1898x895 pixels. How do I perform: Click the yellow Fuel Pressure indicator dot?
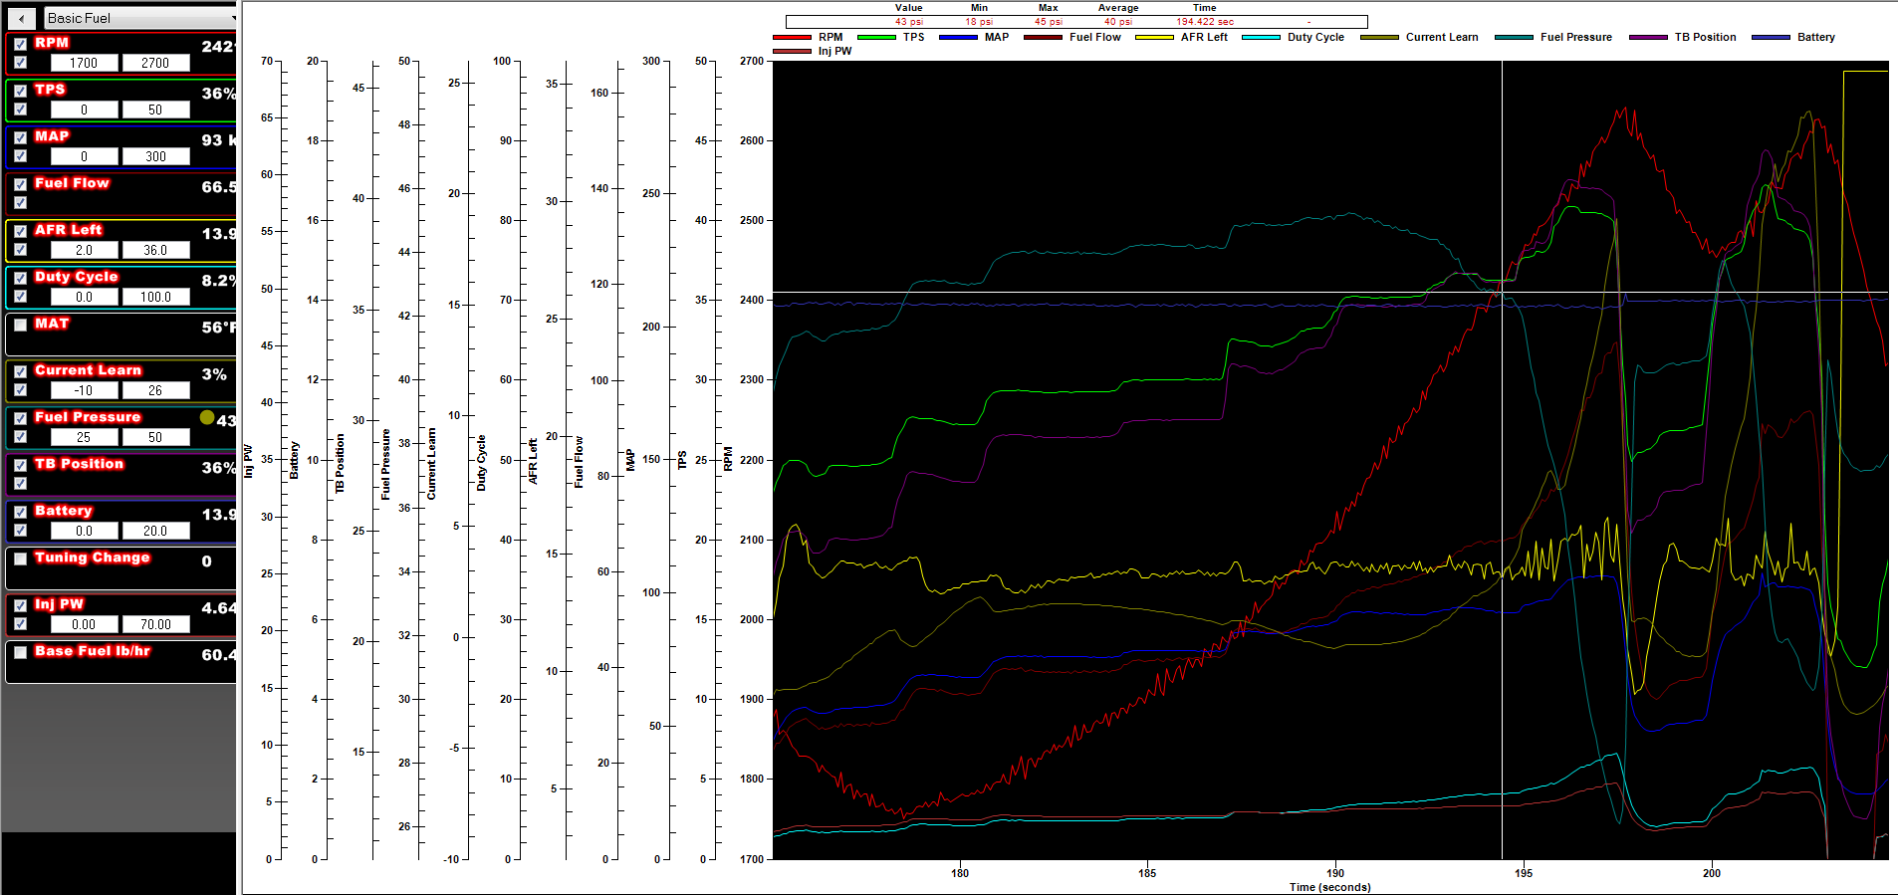[207, 417]
